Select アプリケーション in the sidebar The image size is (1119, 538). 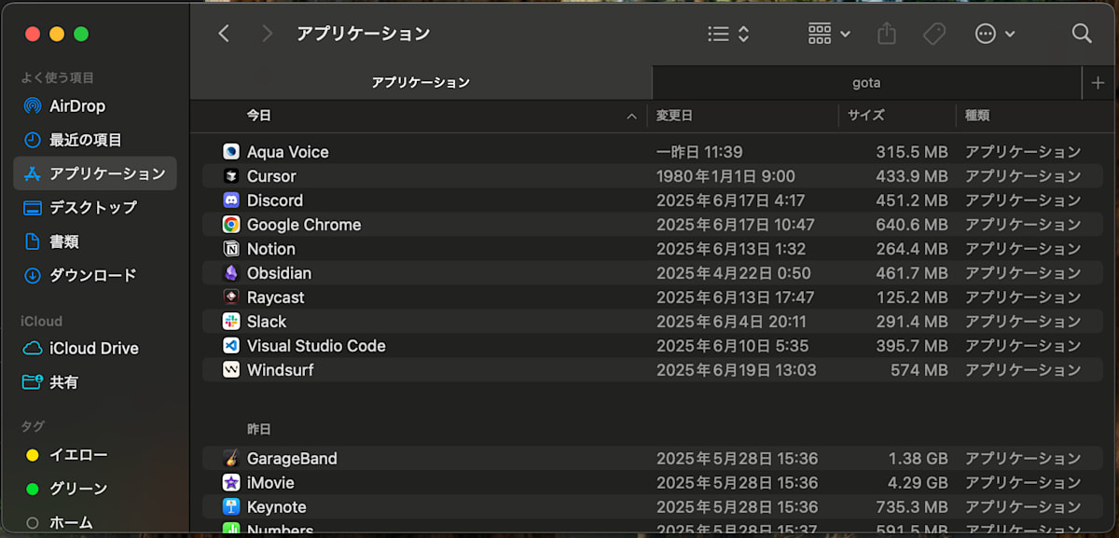coord(94,173)
